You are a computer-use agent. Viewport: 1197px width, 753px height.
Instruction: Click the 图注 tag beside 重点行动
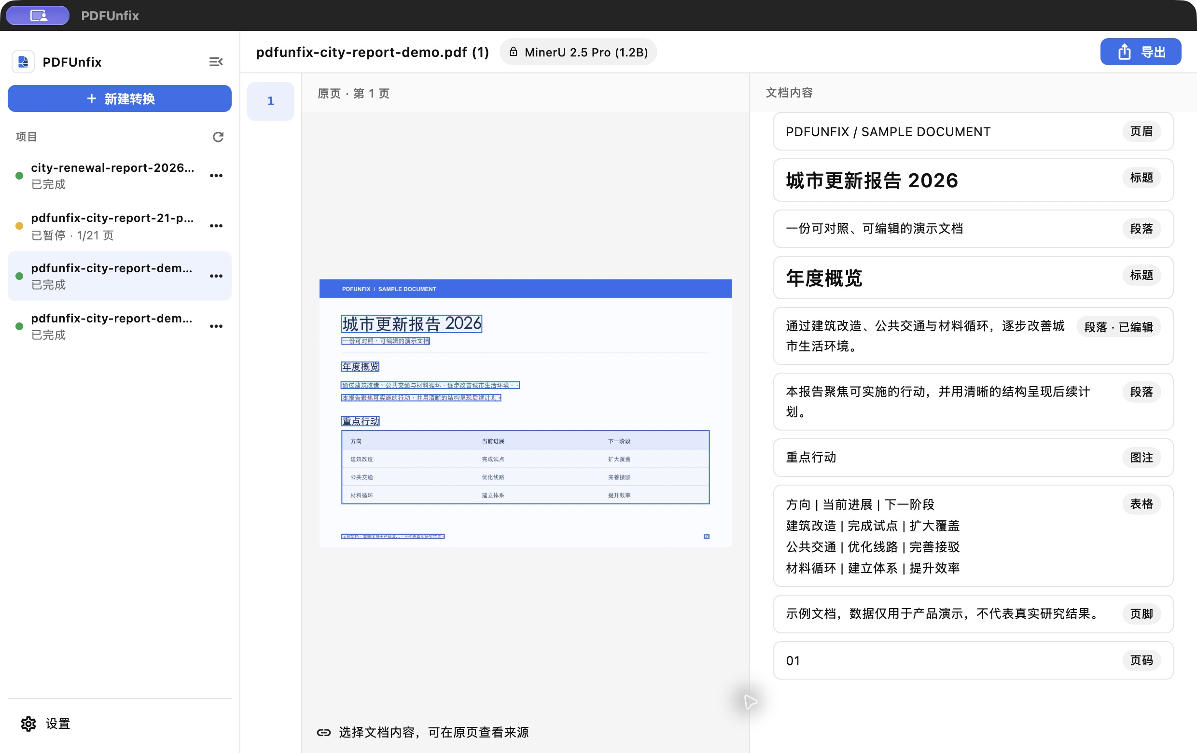(1141, 457)
